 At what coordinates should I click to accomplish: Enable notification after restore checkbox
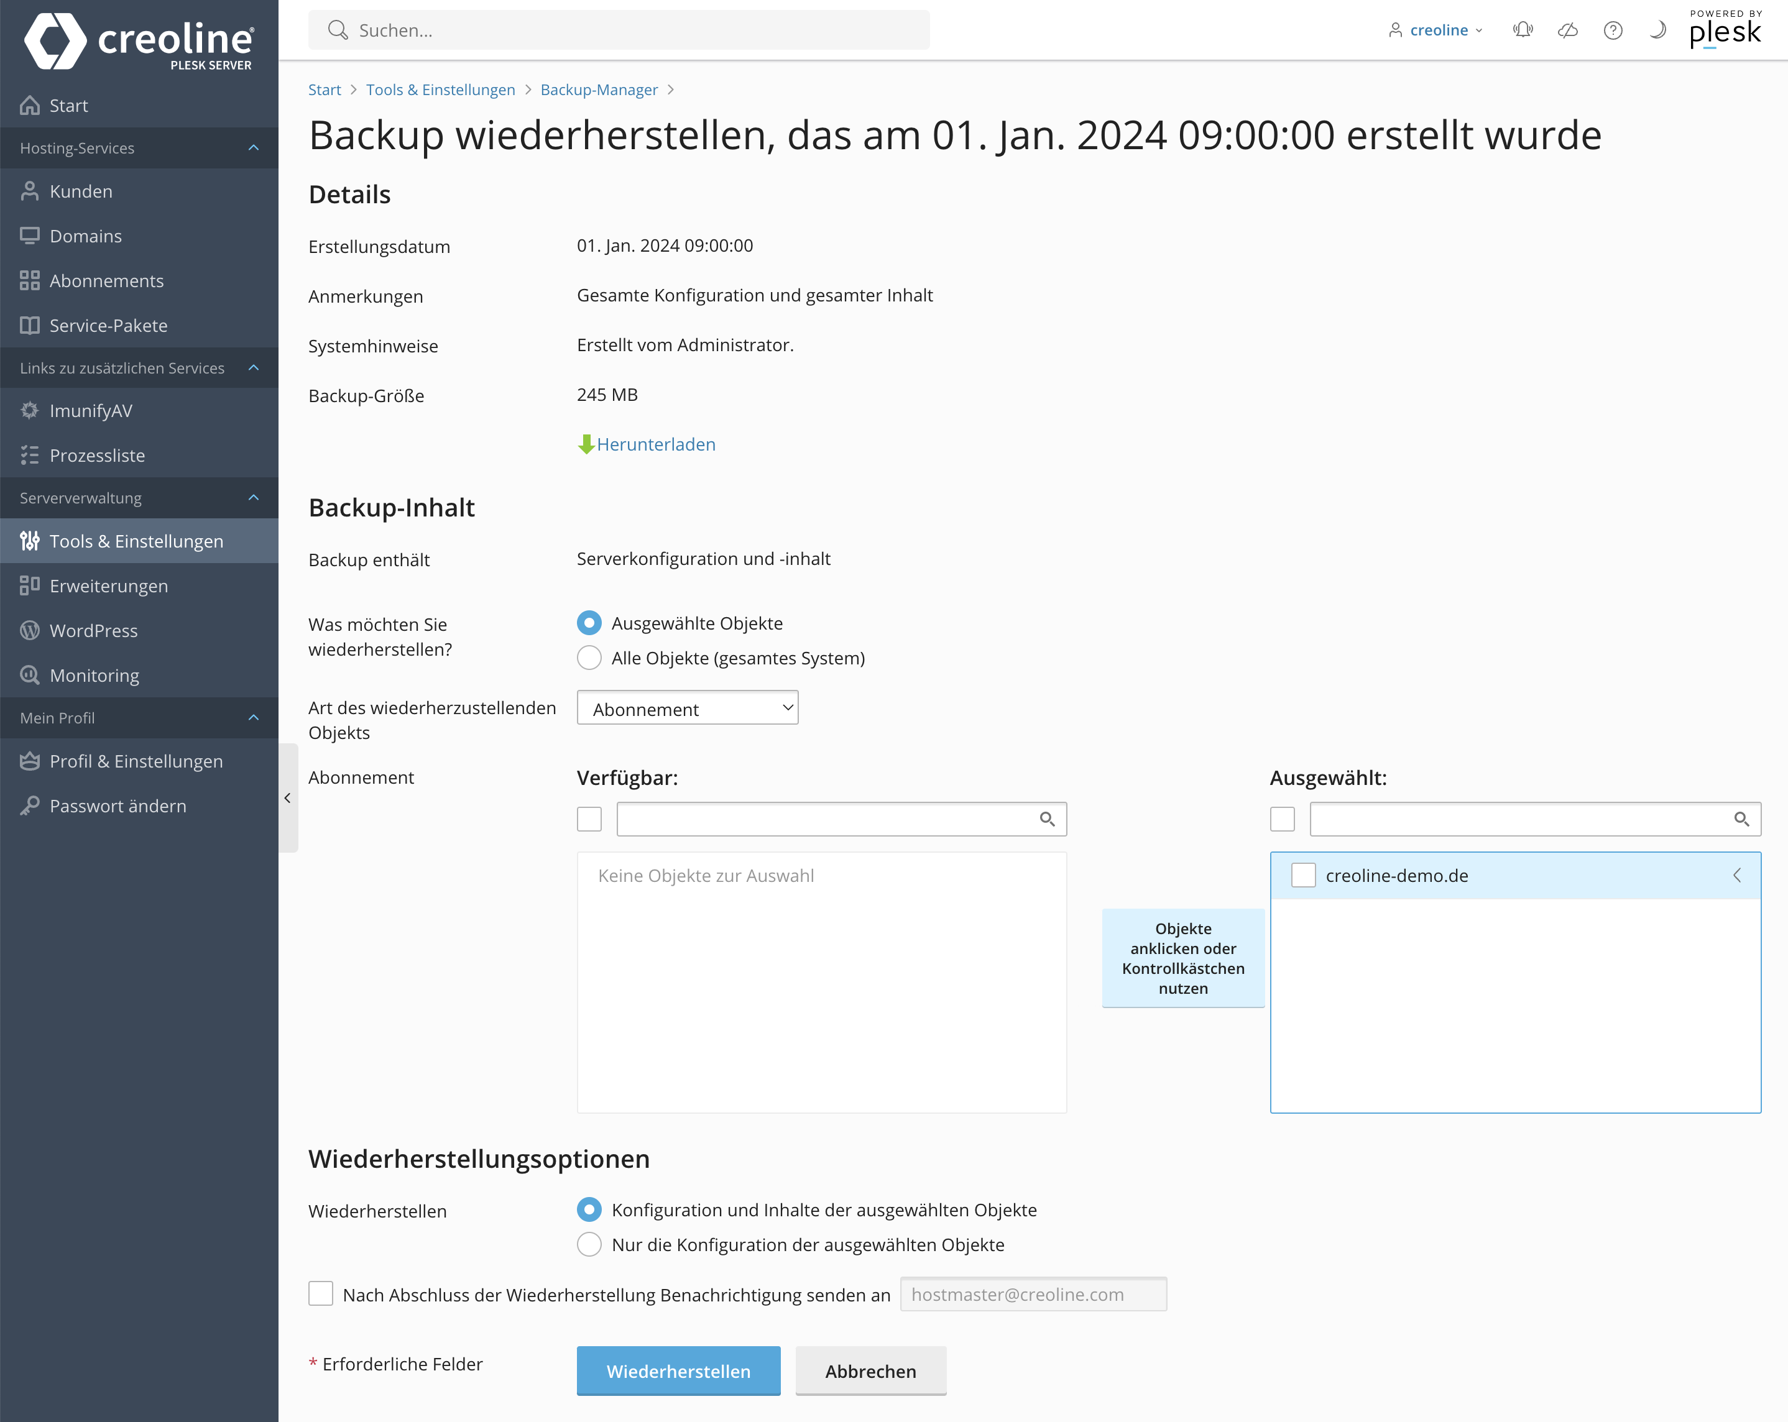(321, 1295)
